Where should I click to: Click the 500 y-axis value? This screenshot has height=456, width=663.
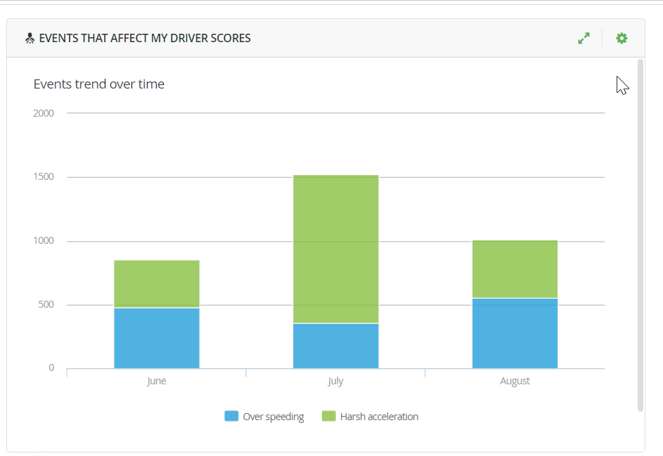point(46,304)
